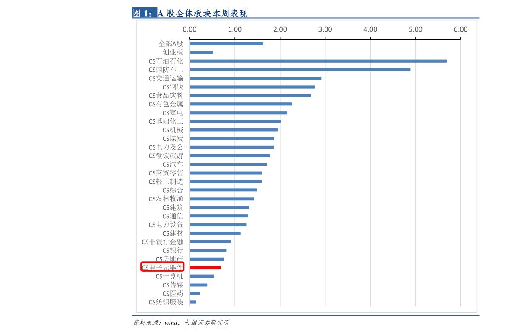The height and width of the screenshot is (335, 514).
Task: Click the red CS电子元器件 bar
Action: click(205, 268)
